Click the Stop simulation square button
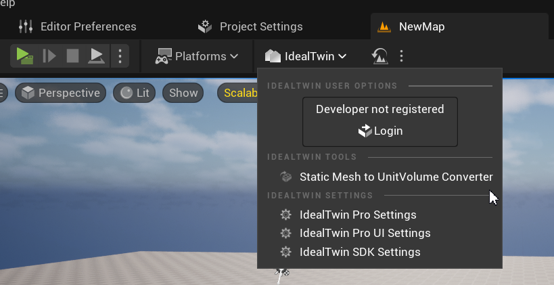This screenshot has height=285, width=554. coord(72,56)
